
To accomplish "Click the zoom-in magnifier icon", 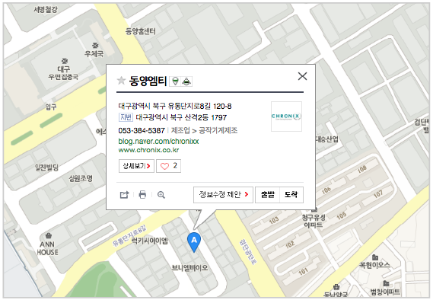I will coord(161,195).
